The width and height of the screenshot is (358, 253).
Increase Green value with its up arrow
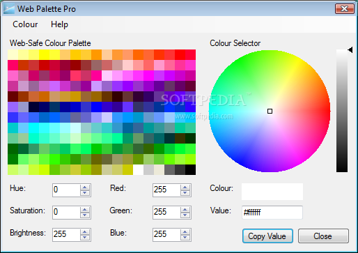click(185, 210)
